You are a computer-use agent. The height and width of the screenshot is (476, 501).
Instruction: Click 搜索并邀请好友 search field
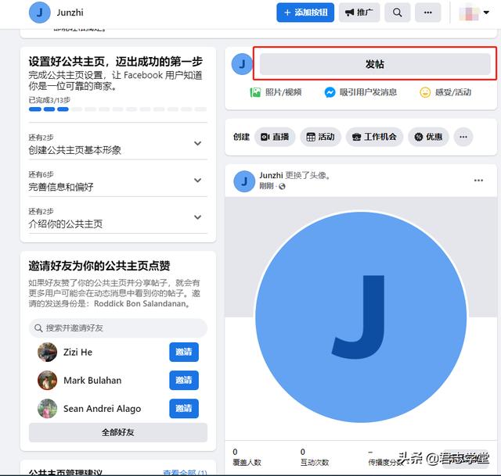point(118,328)
